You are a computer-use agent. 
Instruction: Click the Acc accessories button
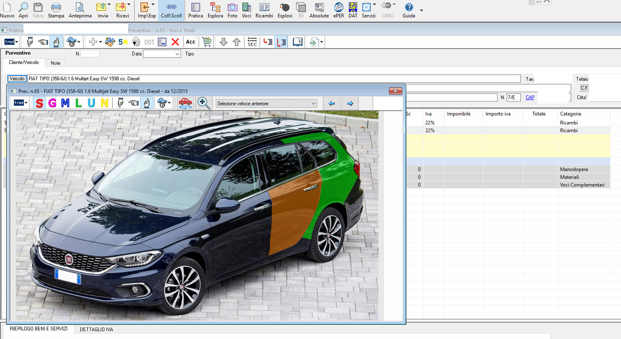pyautogui.click(x=191, y=42)
